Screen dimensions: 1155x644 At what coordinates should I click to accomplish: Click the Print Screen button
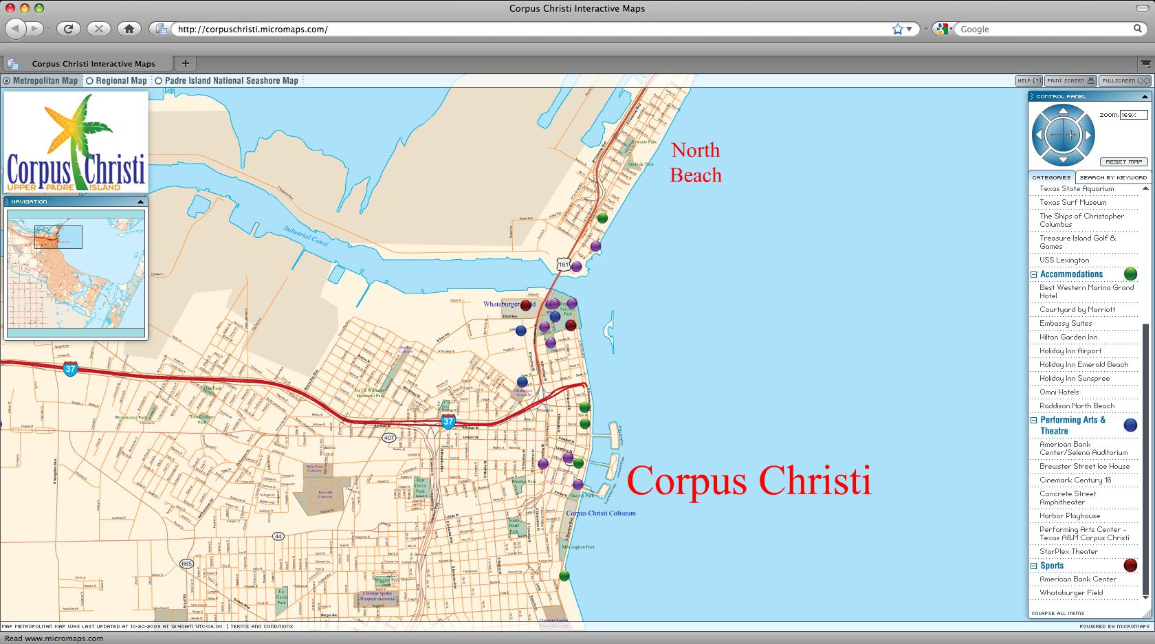1070,80
